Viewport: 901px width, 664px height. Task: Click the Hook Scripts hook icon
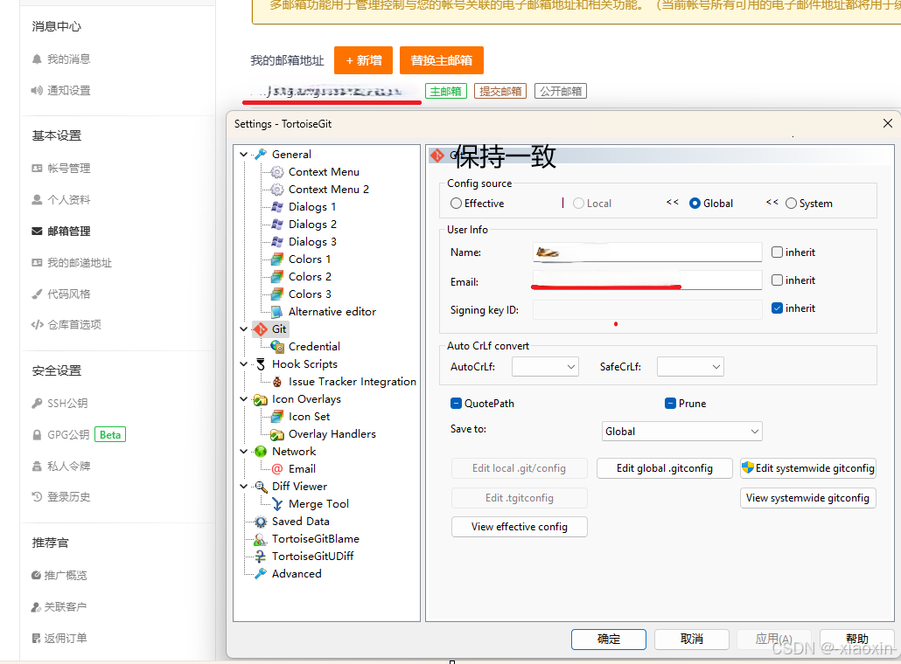click(261, 364)
